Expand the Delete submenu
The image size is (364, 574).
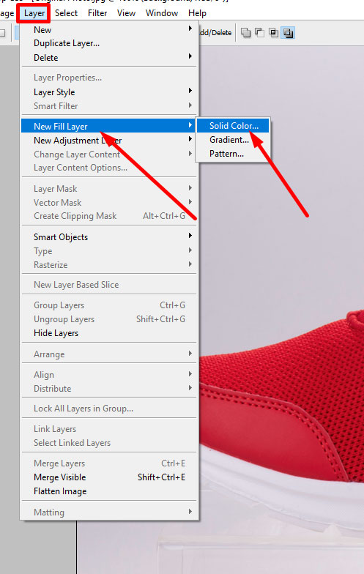point(109,57)
